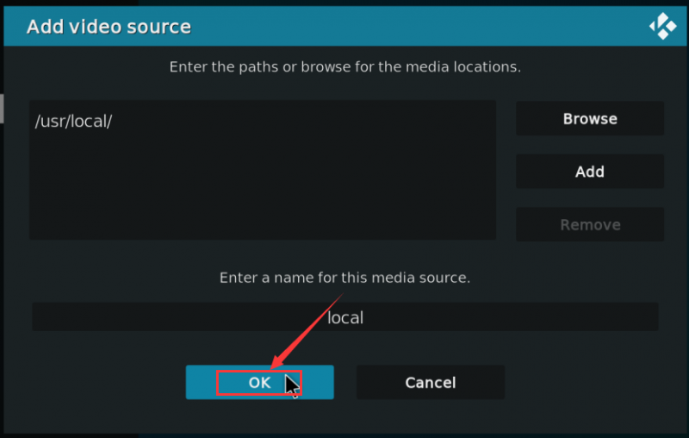
Task: Click the 'local' text in name box
Action: coord(345,317)
